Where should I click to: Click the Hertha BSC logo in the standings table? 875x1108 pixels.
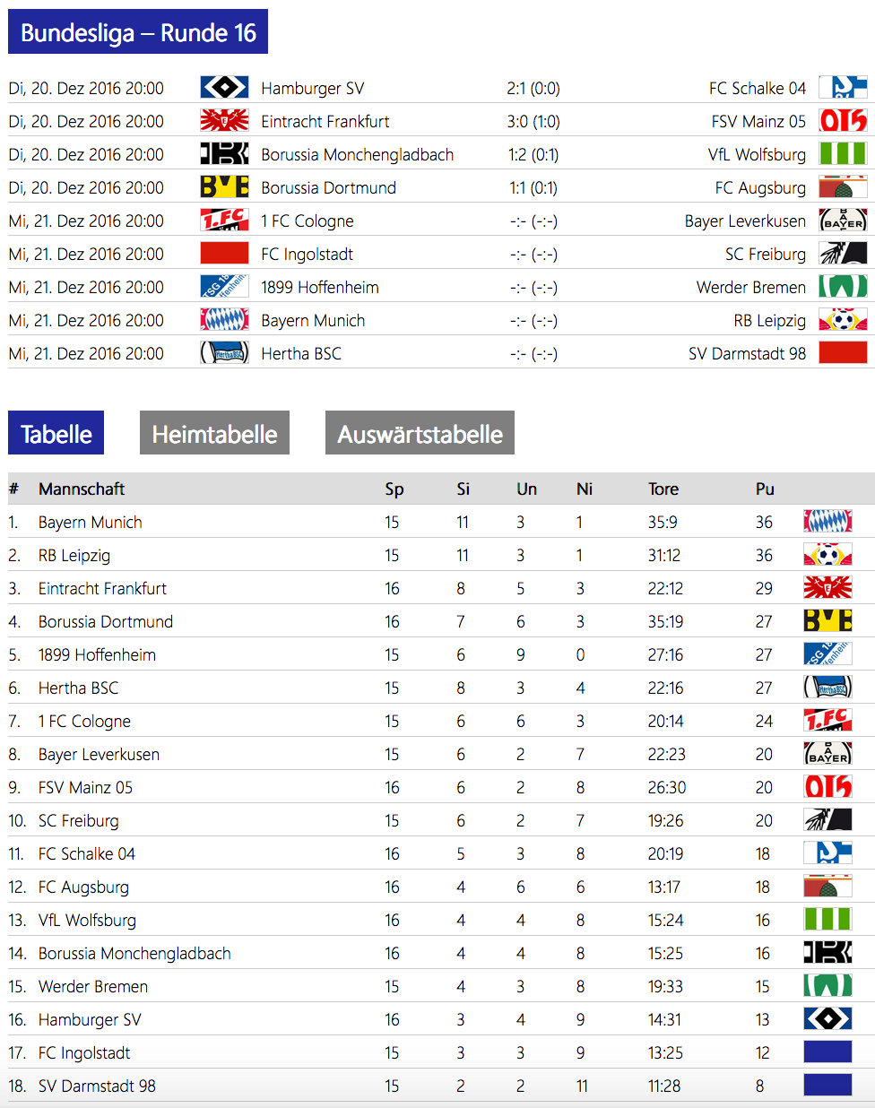tap(827, 688)
